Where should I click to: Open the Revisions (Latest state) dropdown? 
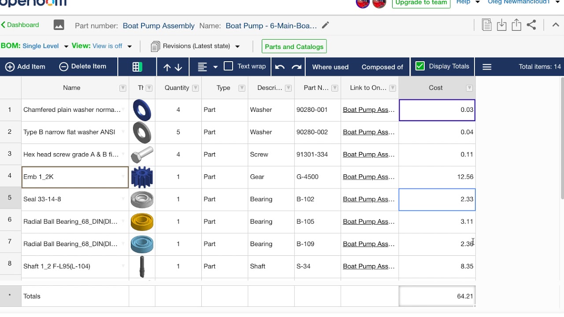tap(237, 46)
